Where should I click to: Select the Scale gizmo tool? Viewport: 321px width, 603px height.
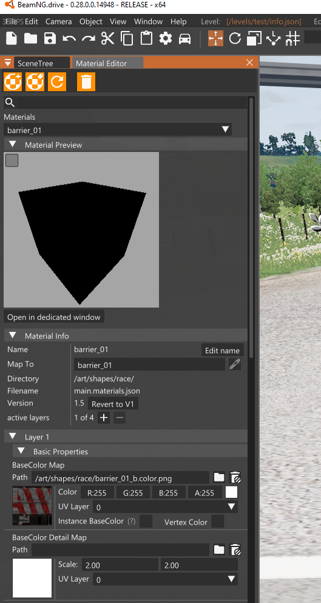click(x=254, y=38)
